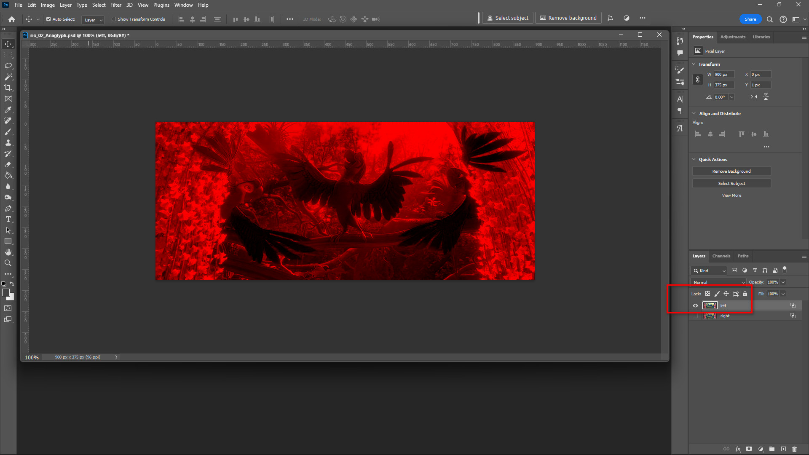The image size is (809, 455).
Task: Select the Crop tool
Action: point(8,88)
